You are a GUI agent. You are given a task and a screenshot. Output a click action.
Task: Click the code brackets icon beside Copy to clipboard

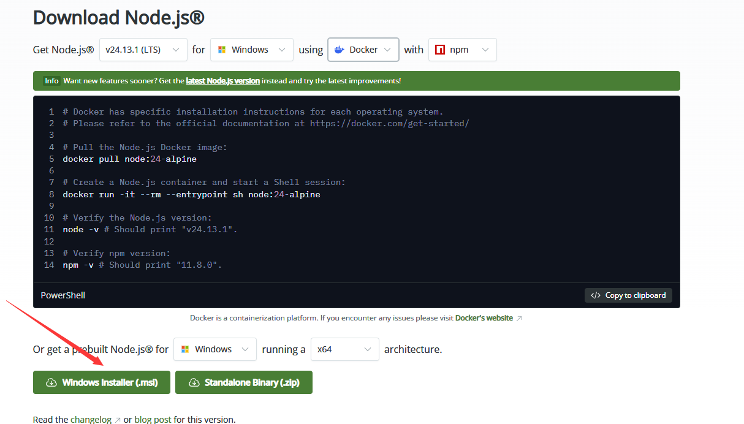(596, 295)
